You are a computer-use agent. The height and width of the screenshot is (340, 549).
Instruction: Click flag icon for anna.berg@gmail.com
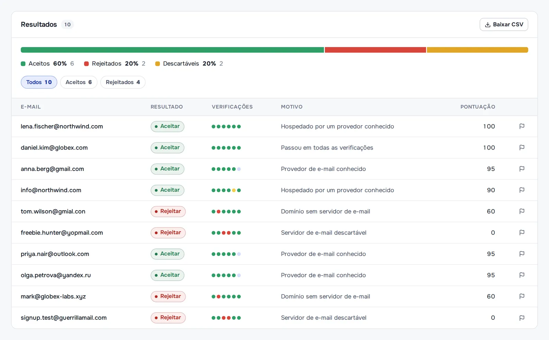point(522,169)
